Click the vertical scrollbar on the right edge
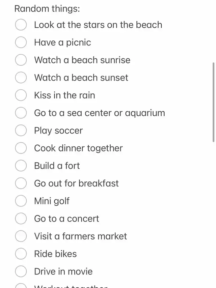Image resolution: width=216 pixels, height=288 pixels. click(213, 101)
